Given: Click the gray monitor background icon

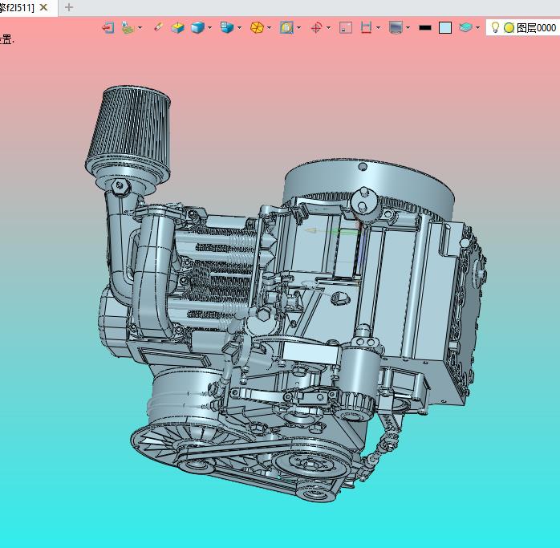Looking at the screenshot, I should pos(396,27).
